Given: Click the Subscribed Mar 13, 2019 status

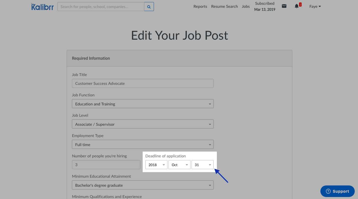Looking at the screenshot, I should [x=265, y=7].
